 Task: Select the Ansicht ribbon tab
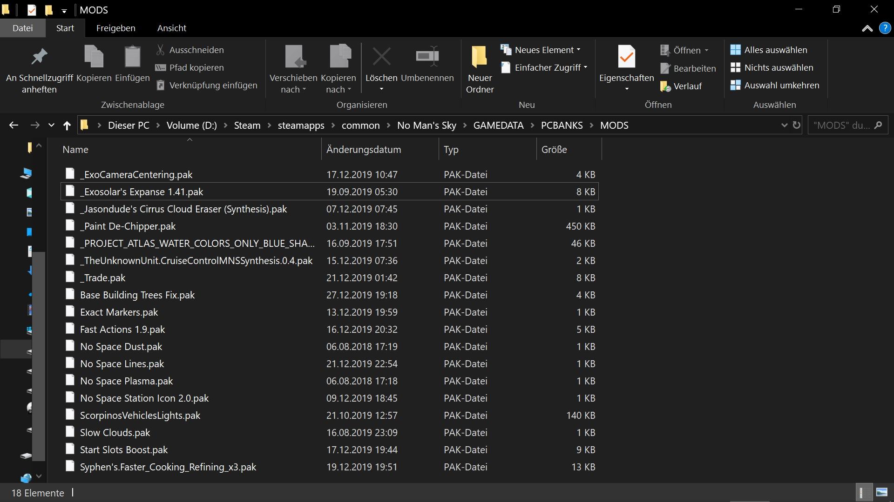tap(172, 27)
